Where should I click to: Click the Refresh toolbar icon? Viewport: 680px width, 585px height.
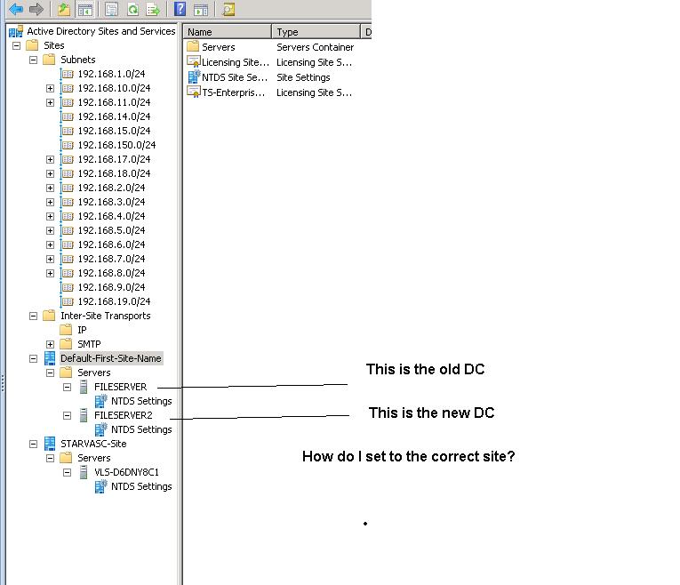[132, 9]
